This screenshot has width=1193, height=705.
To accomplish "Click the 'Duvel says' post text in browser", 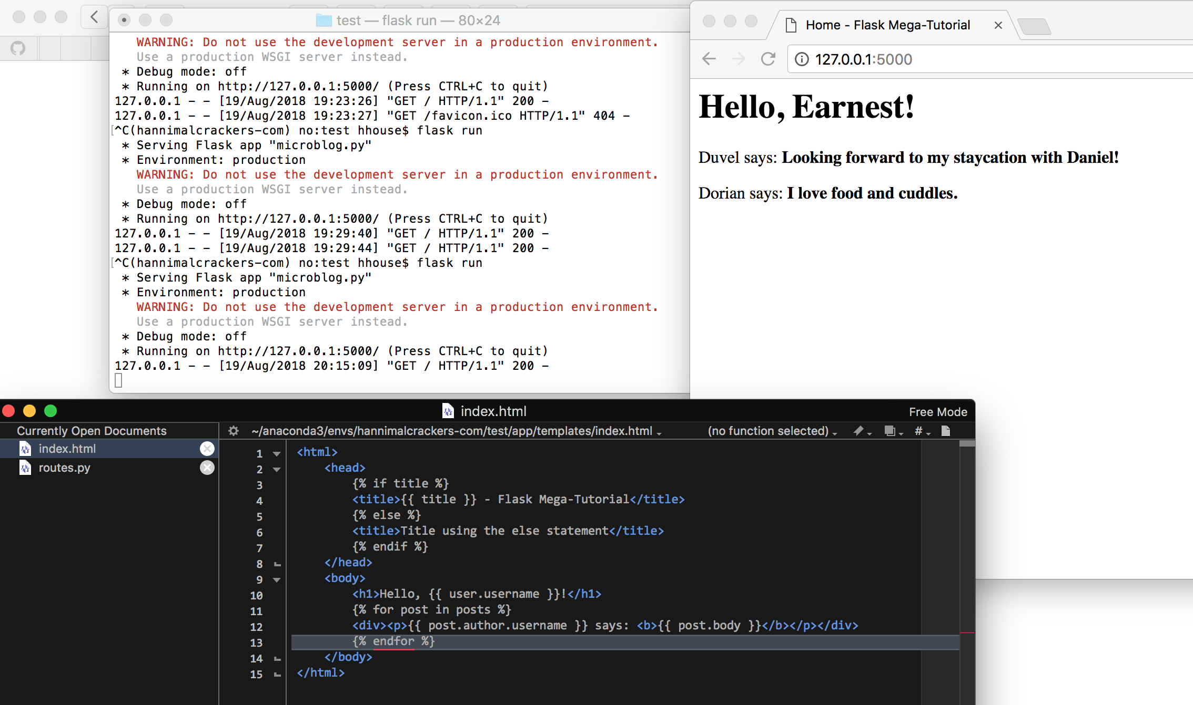I will coord(908,158).
